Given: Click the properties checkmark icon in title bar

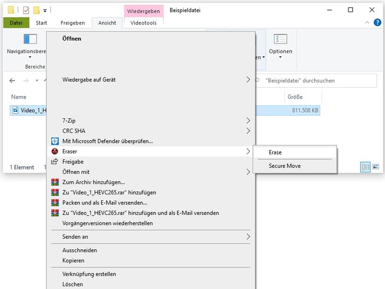Looking at the screenshot, I should point(26,10).
